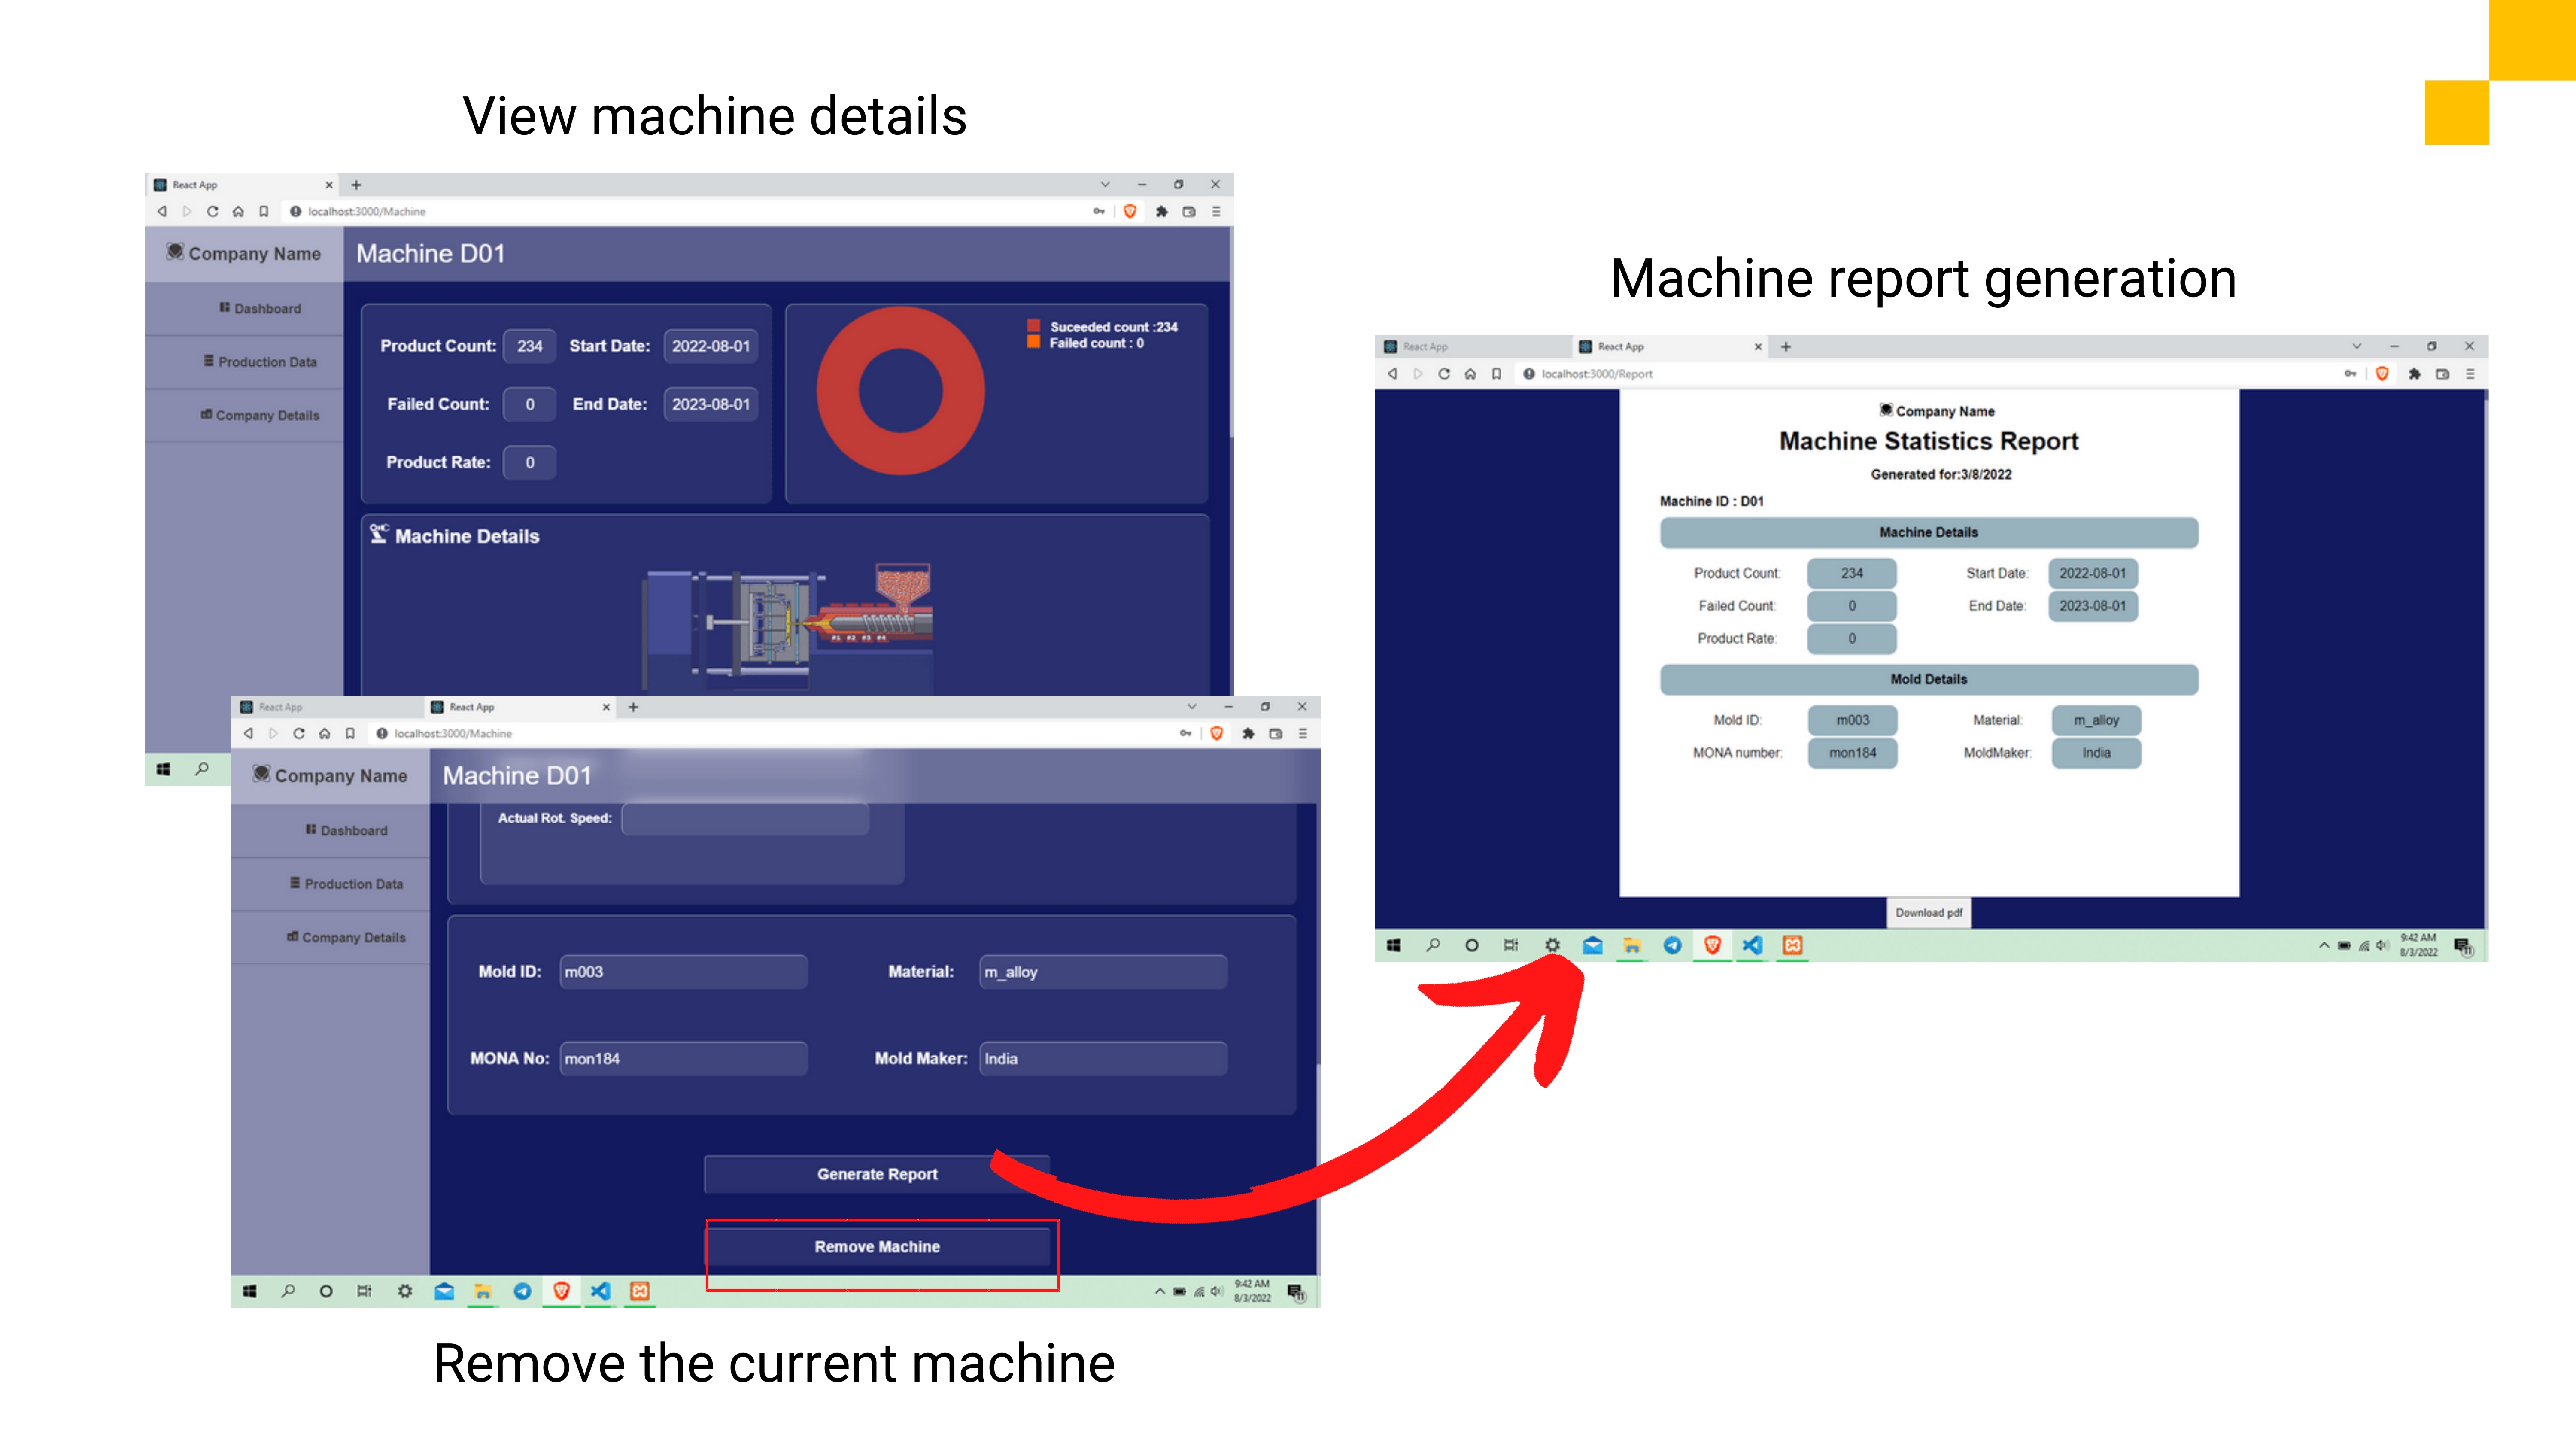Screen dimensions: 2576x1449
Task: Click the orange Failed count legend swatch
Action: coord(1034,342)
